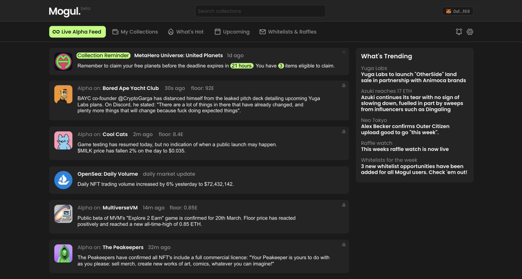Select the Live Alpha Feed tab
Viewport: 522px width, 279px height.
[x=77, y=32]
